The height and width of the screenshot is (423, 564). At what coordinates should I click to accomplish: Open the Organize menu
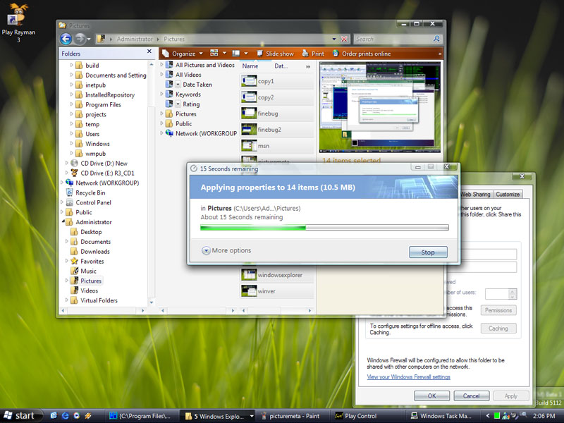pyautogui.click(x=183, y=54)
